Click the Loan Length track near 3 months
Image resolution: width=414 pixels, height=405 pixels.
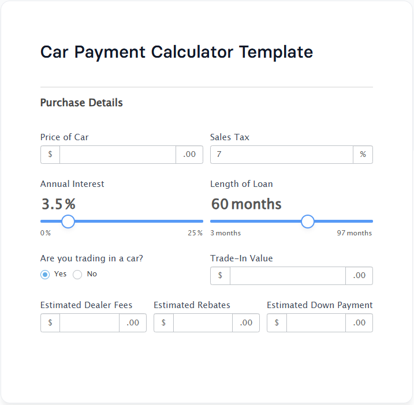(x=215, y=221)
